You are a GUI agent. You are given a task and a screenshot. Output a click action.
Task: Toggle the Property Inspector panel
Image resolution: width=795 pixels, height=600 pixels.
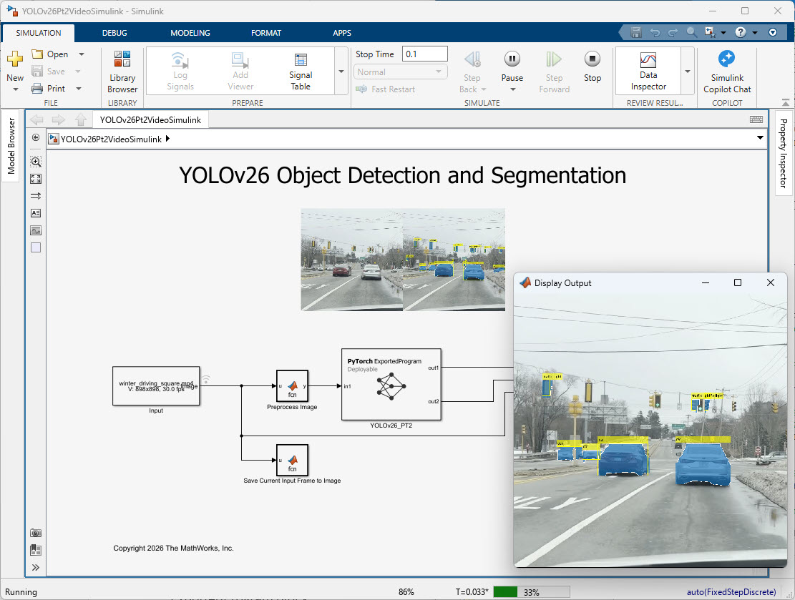point(784,153)
